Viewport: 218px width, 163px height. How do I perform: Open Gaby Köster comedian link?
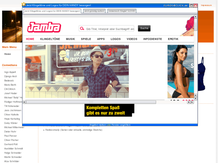coord(11,123)
